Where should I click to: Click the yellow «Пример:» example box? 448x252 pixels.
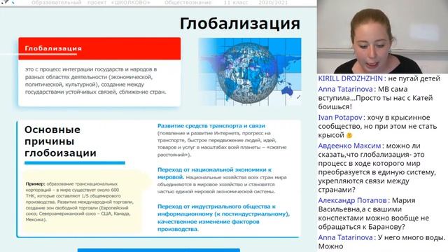tap(83, 202)
